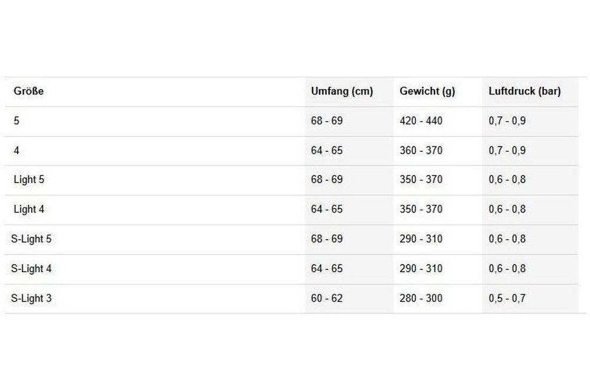
Task: Click the 280 - 300 weight cell
Action: 421,298
